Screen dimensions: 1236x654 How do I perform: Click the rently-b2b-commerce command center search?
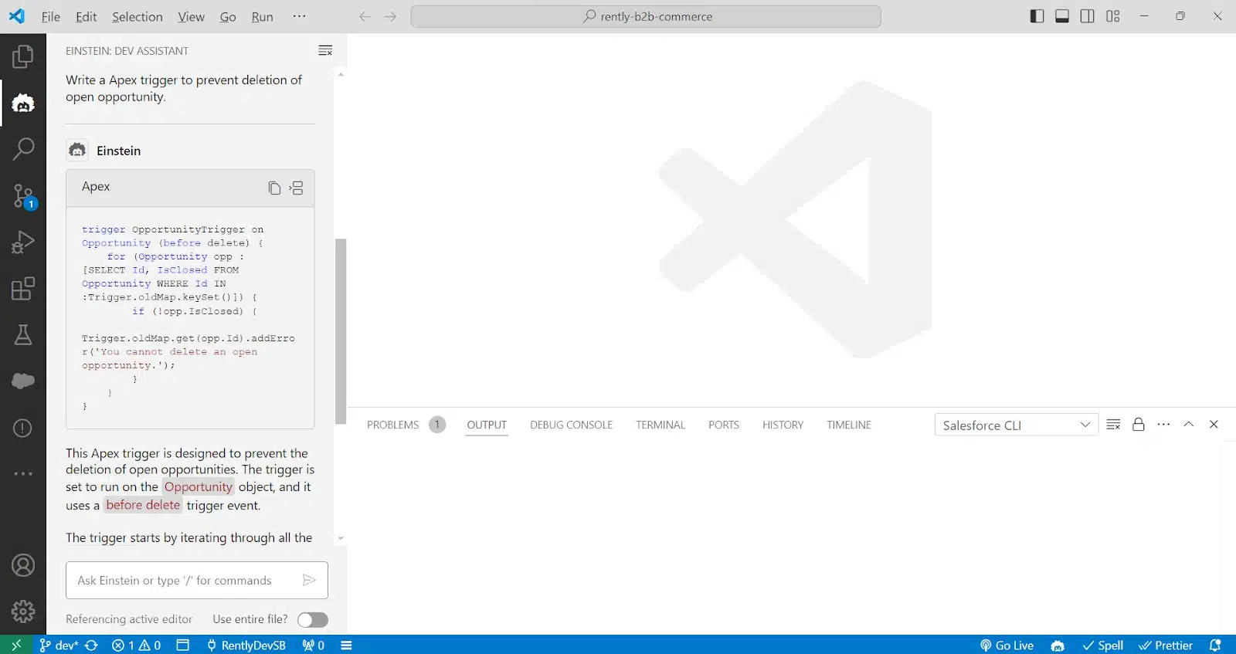click(x=646, y=16)
